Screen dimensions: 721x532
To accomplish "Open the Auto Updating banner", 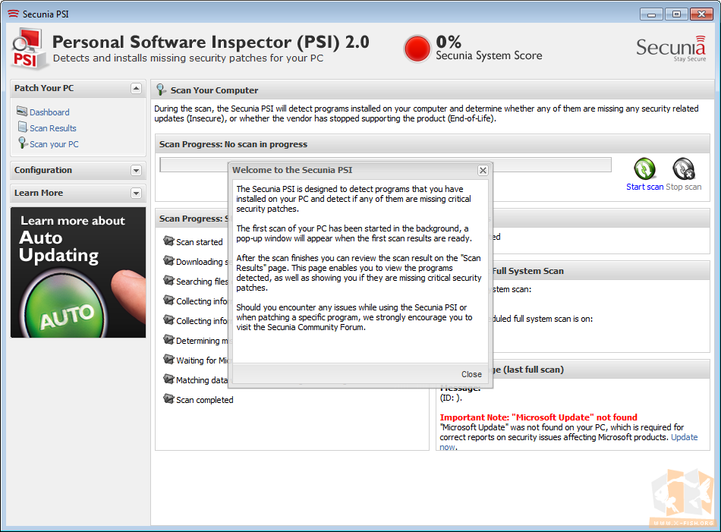I will coord(78,272).
